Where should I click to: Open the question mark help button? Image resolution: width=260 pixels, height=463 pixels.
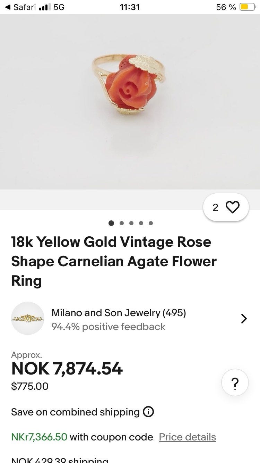click(235, 383)
